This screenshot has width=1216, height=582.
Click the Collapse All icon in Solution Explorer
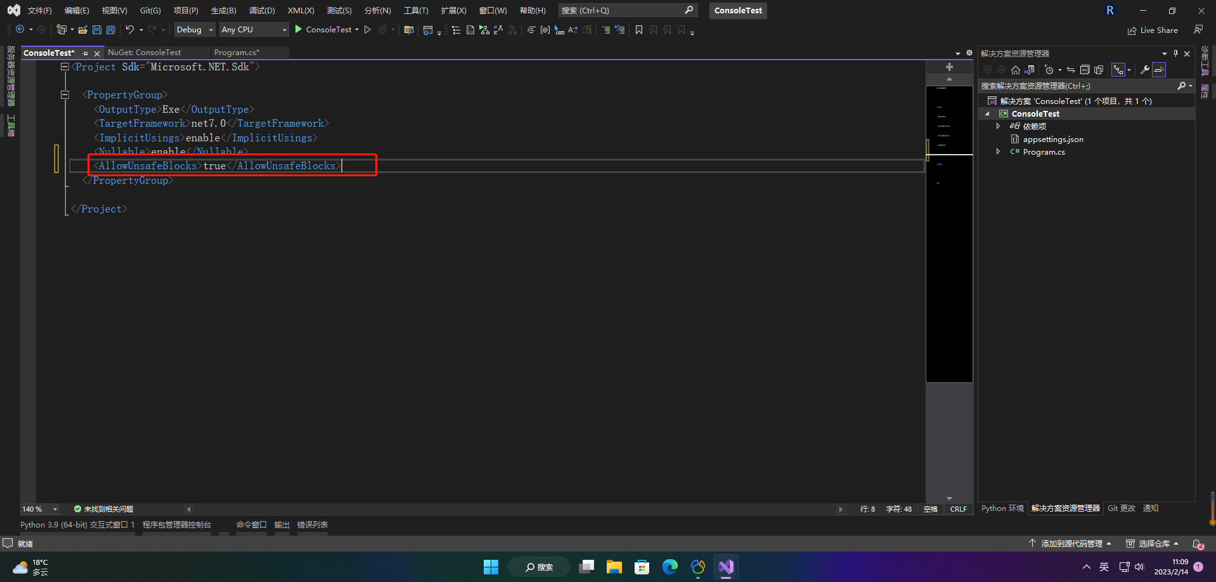click(x=1085, y=70)
